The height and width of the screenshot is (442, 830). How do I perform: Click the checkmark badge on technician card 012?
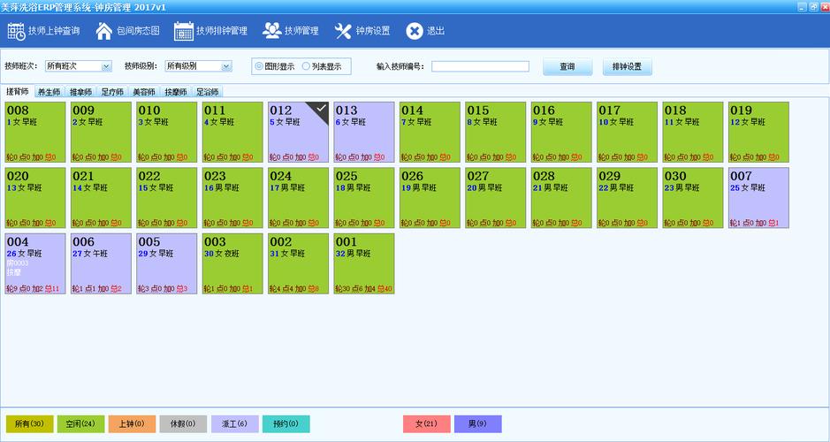pos(322,108)
